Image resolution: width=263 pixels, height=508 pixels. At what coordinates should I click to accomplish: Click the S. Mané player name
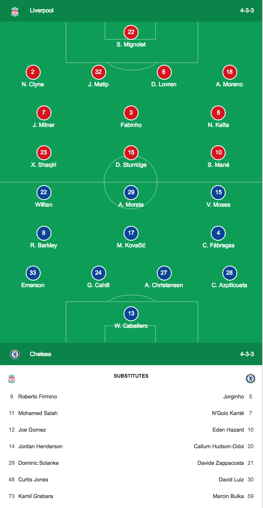[x=219, y=165]
